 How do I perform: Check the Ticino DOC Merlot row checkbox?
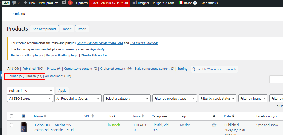12,125
